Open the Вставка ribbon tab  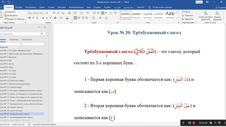pyautogui.click(x=19, y=7)
